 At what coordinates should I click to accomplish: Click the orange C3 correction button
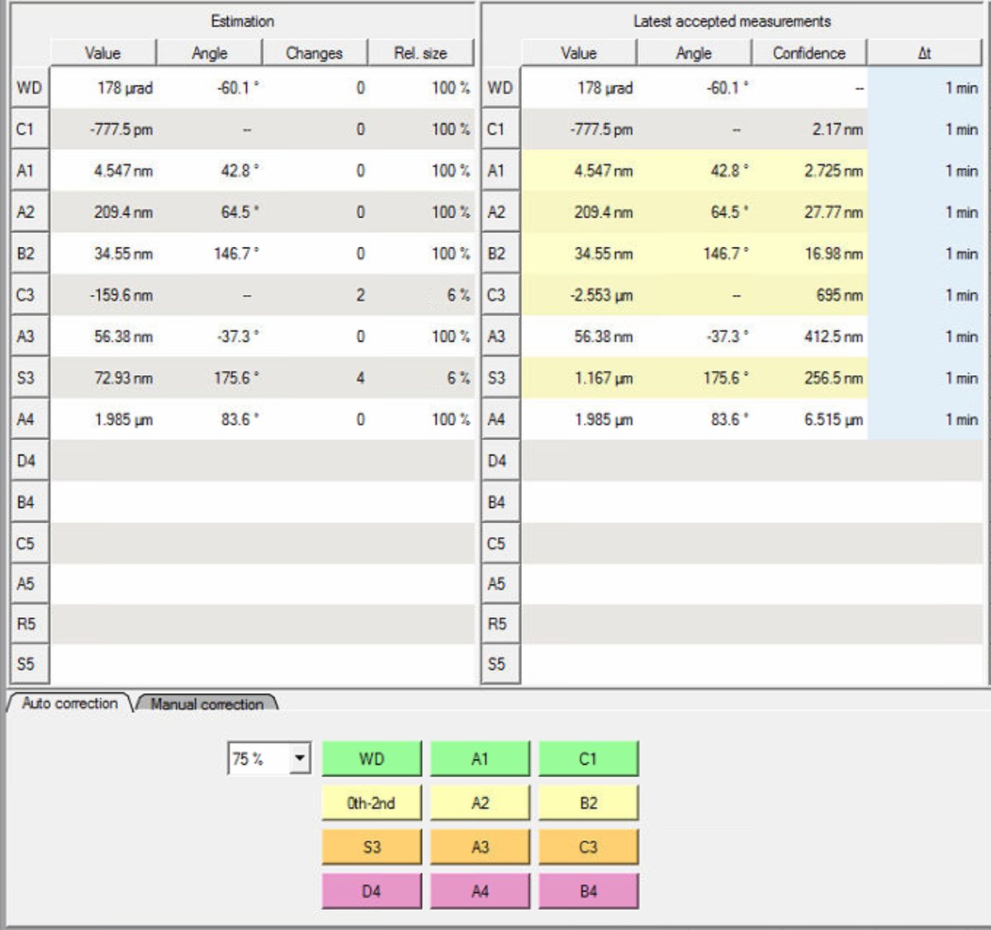click(x=588, y=847)
